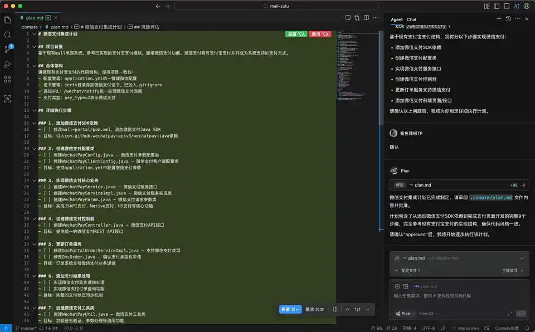Open chat history in the Agent panel
This screenshot has height=332, width=535.
pos(508,18)
